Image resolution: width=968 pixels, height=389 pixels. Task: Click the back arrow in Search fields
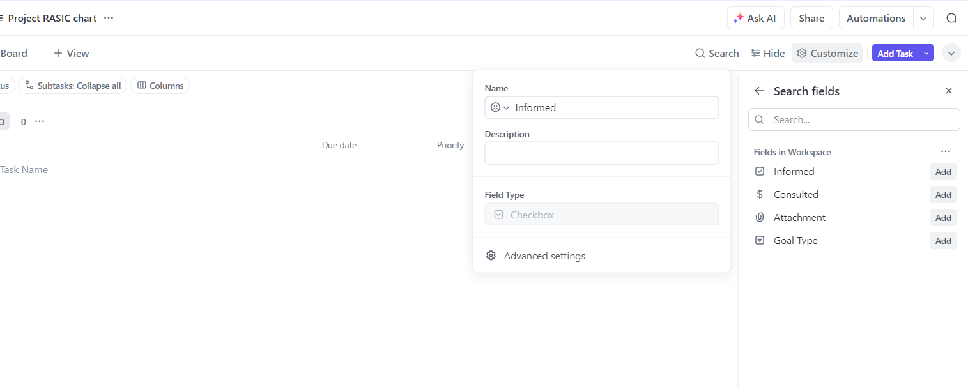coord(759,91)
